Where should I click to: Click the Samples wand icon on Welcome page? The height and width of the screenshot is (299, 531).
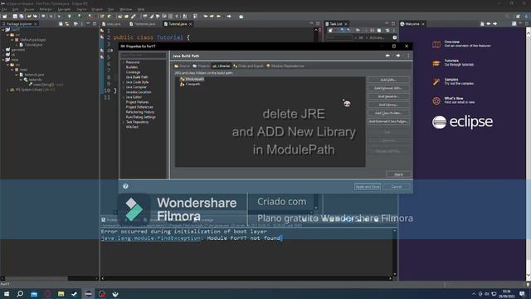pyautogui.click(x=436, y=81)
